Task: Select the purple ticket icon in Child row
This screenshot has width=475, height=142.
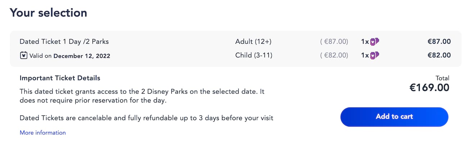Action: pyautogui.click(x=375, y=55)
